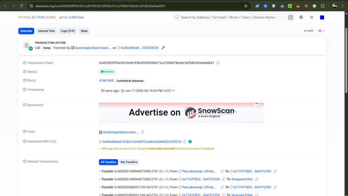This screenshot has height=196, width=348.
Task: Click the ETH price $1,775.82
Action: pos(38,17)
